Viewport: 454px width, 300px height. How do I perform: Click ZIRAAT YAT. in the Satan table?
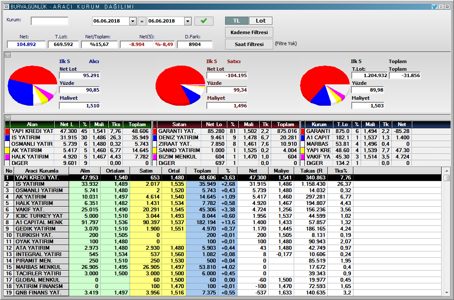tap(175, 144)
